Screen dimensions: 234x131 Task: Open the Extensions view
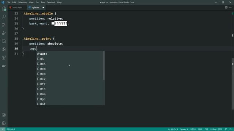(4, 57)
